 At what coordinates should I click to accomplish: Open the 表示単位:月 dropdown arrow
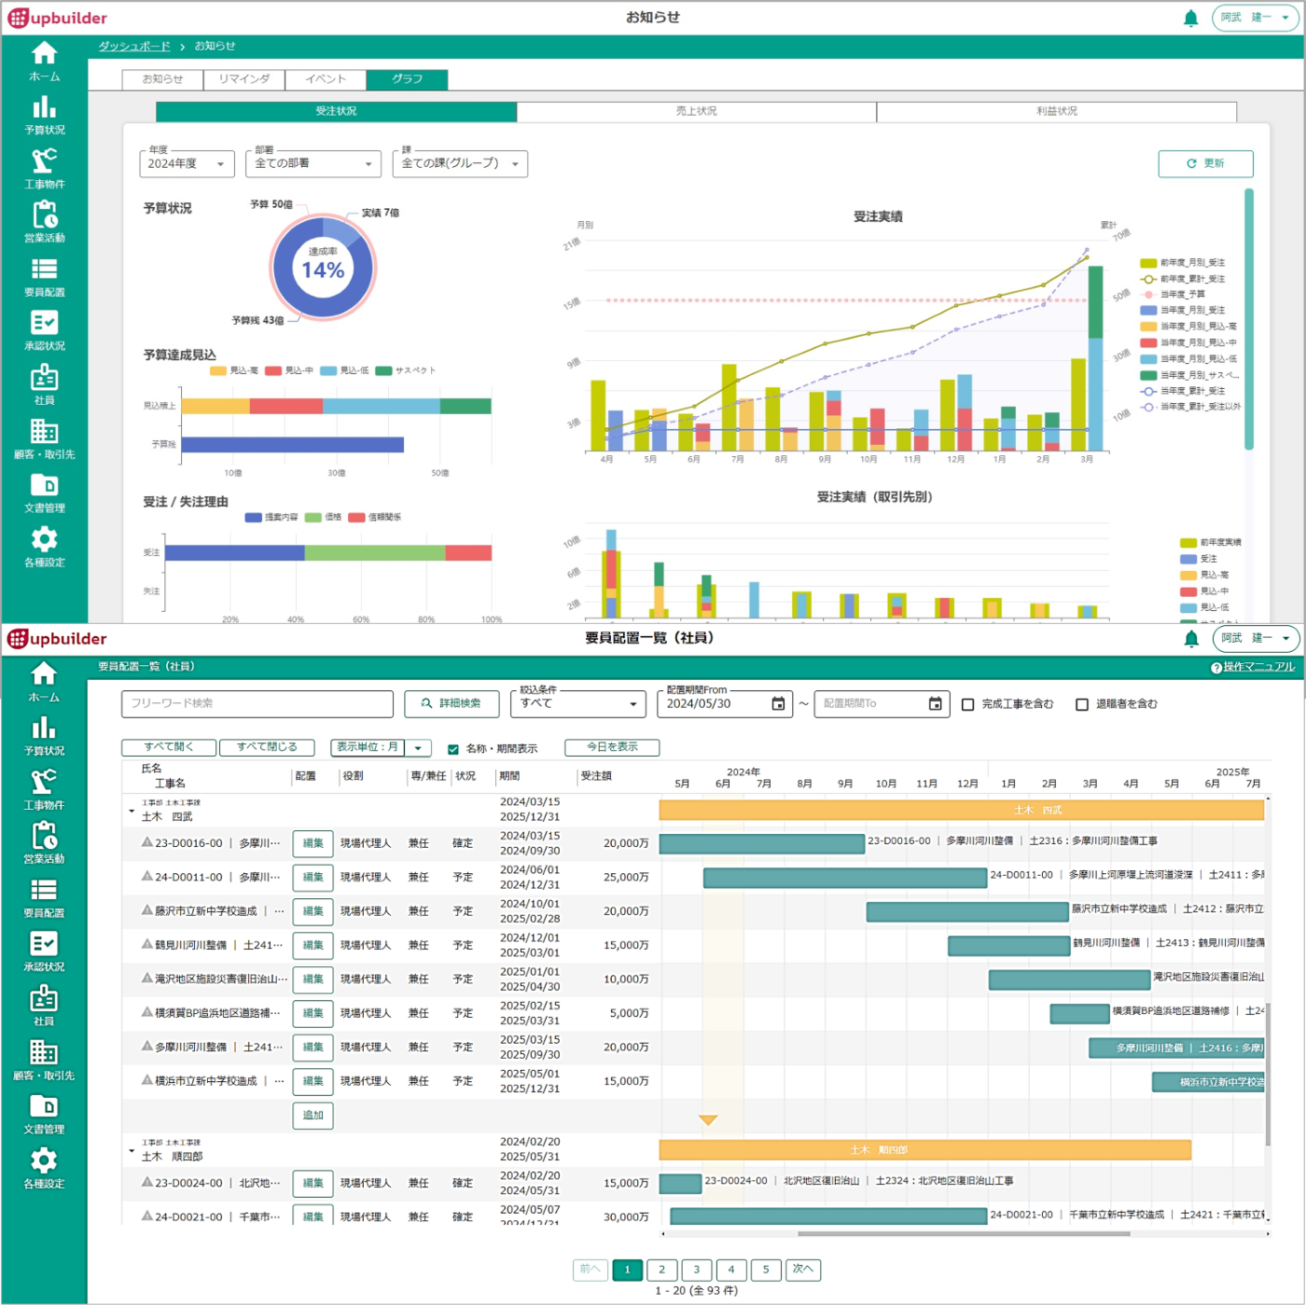[x=419, y=748]
